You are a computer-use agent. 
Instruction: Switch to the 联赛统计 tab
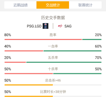click(85, 5)
